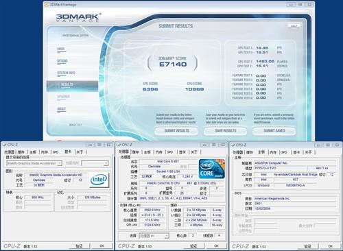The height and width of the screenshot is (251, 343).
Task: Switch to the SPD tab in the graphics CPU-Z window
Action: click(56, 152)
